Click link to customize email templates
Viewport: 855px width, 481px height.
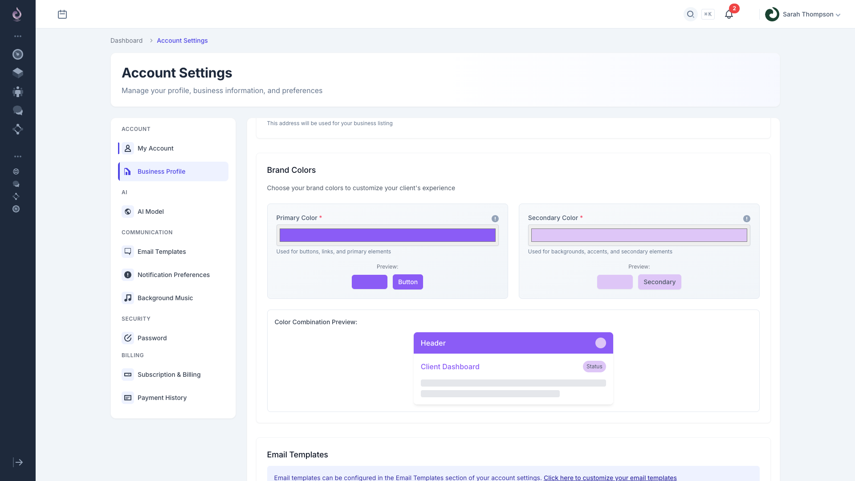pos(610,477)
